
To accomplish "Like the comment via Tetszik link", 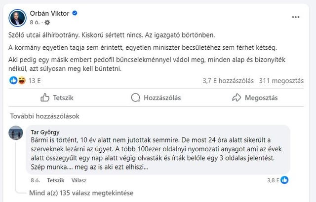I will coord(56,180).
